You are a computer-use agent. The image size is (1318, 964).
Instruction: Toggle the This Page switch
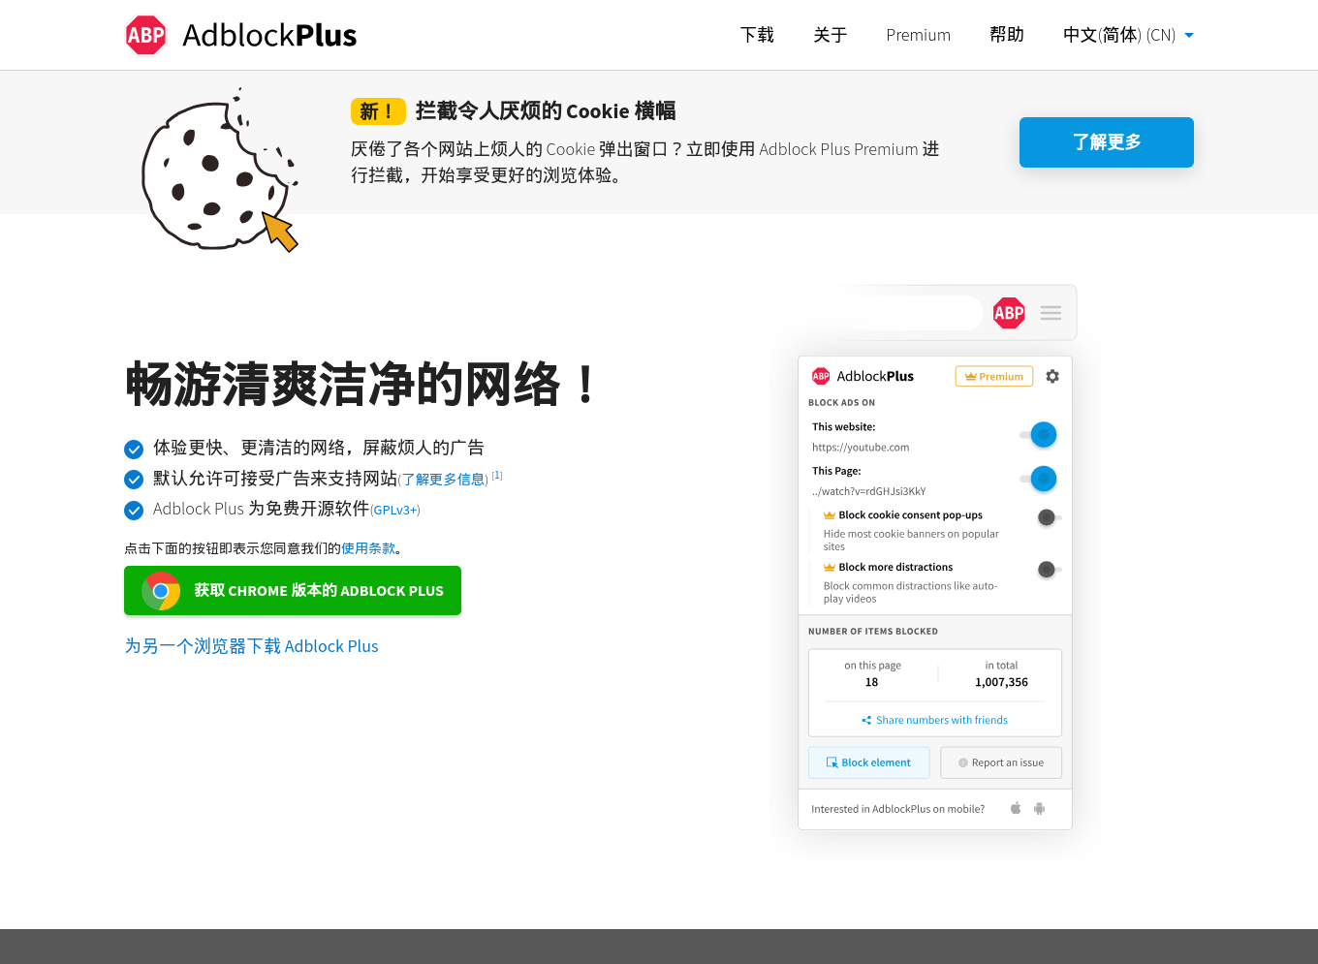pyautogui.click(x=1039, y=479)
